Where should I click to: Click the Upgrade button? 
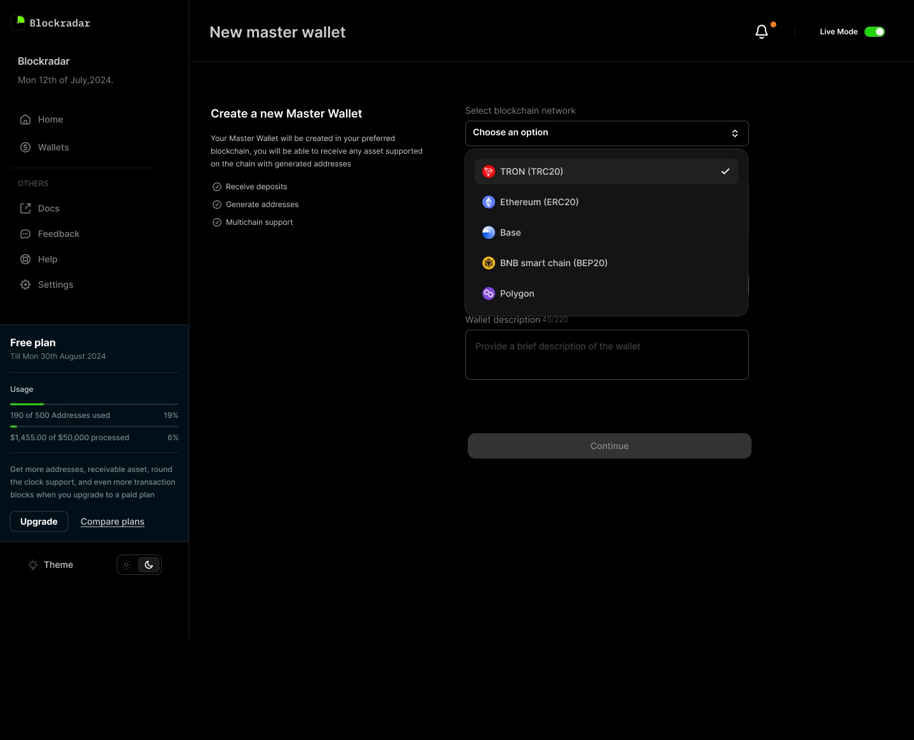tap(39, 521)
